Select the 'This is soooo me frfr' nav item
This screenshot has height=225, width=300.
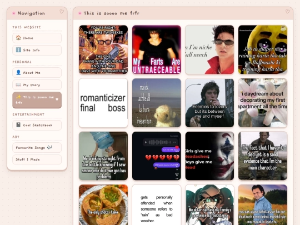click(x=37, y=100)
